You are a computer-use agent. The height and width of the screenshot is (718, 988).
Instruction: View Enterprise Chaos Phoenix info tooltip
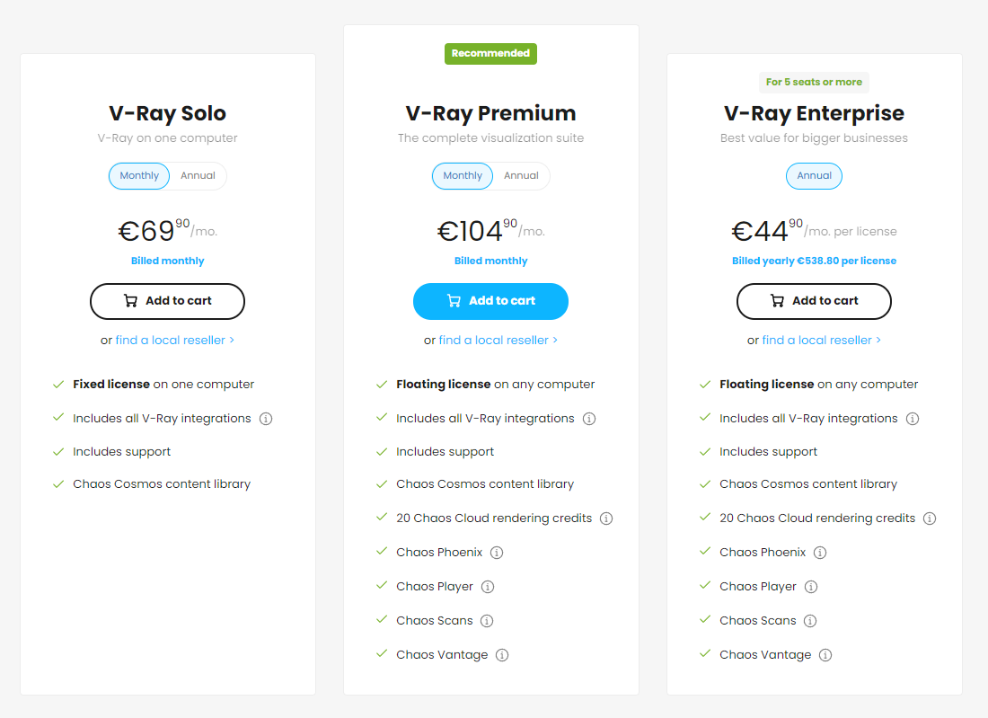820,553
